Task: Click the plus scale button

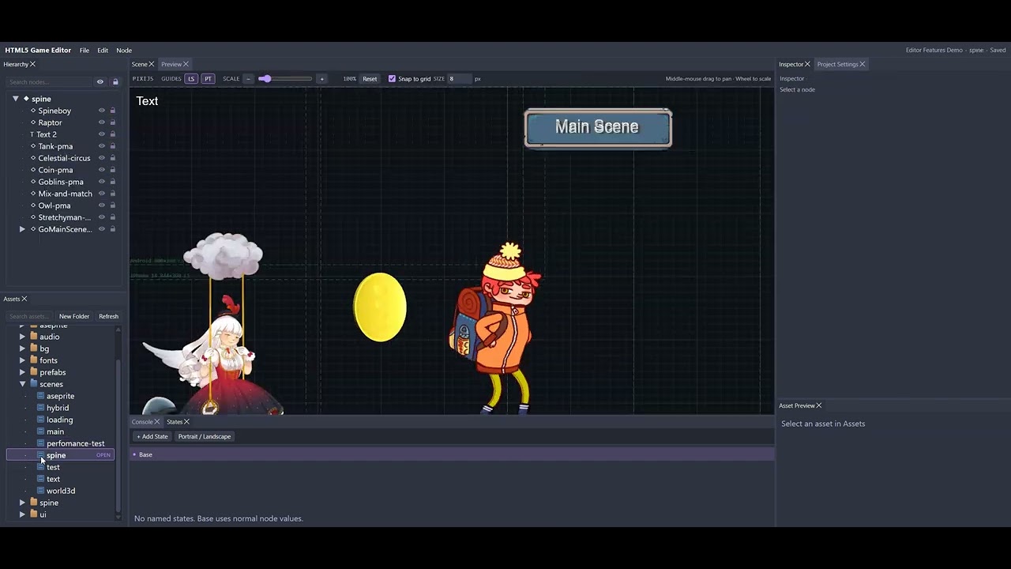Action: pos(321,79)
